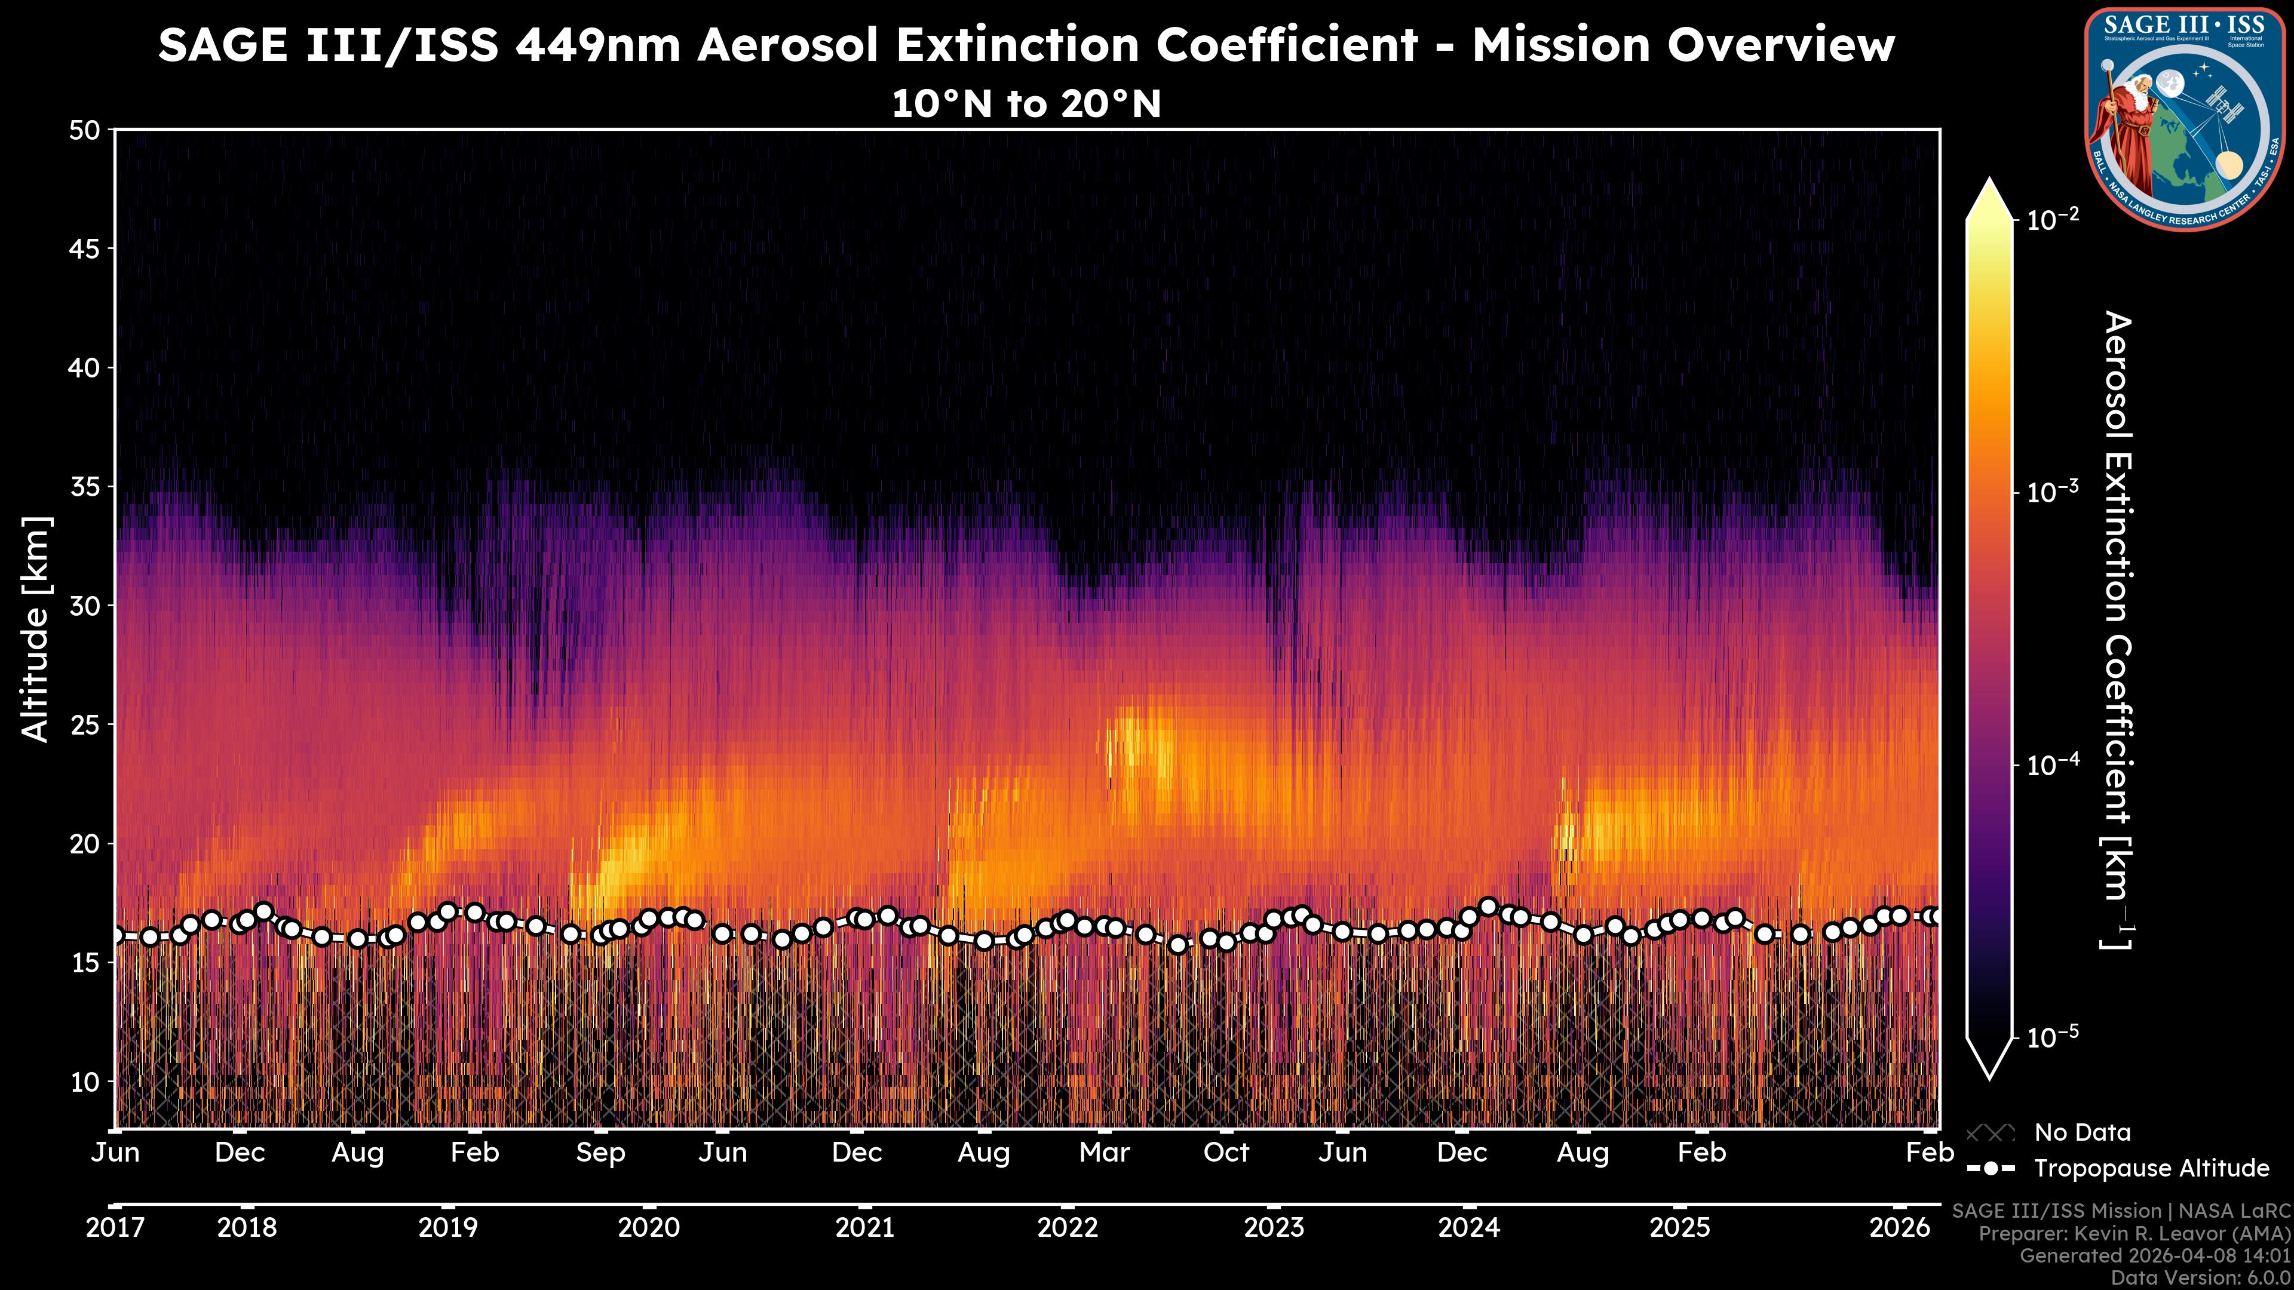
Task: Click the SAGE III ISS mission logo
Action: pyautogui.click(x=2185, y=118)
